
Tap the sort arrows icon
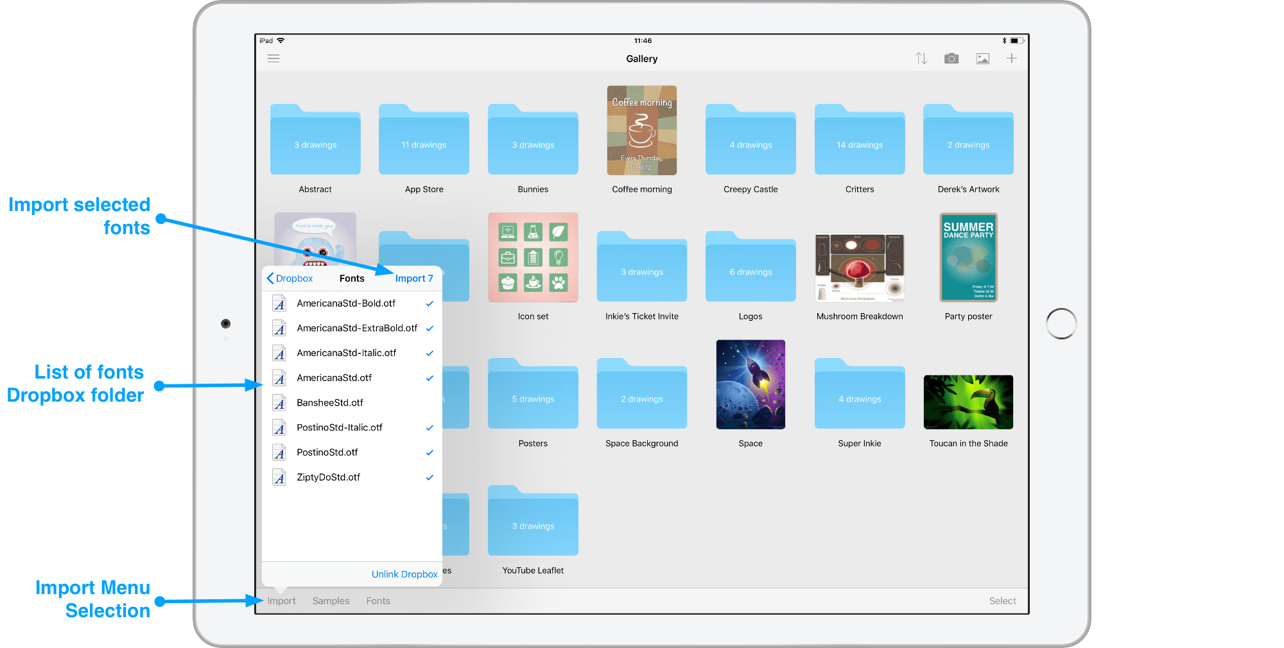click(x=921, y=58)
